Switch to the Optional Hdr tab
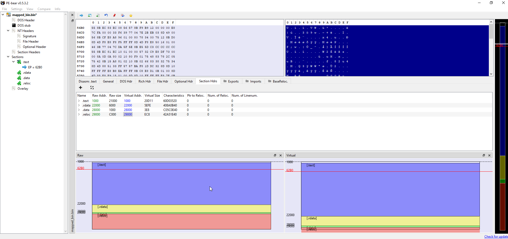Image resolution: width=508 pixels, height=239 pixels. click(x=184, y=81)
